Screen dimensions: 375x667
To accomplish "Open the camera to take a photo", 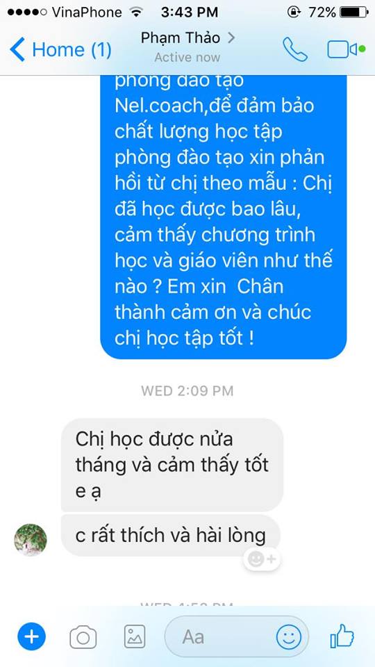I will [x=83, y=637].
